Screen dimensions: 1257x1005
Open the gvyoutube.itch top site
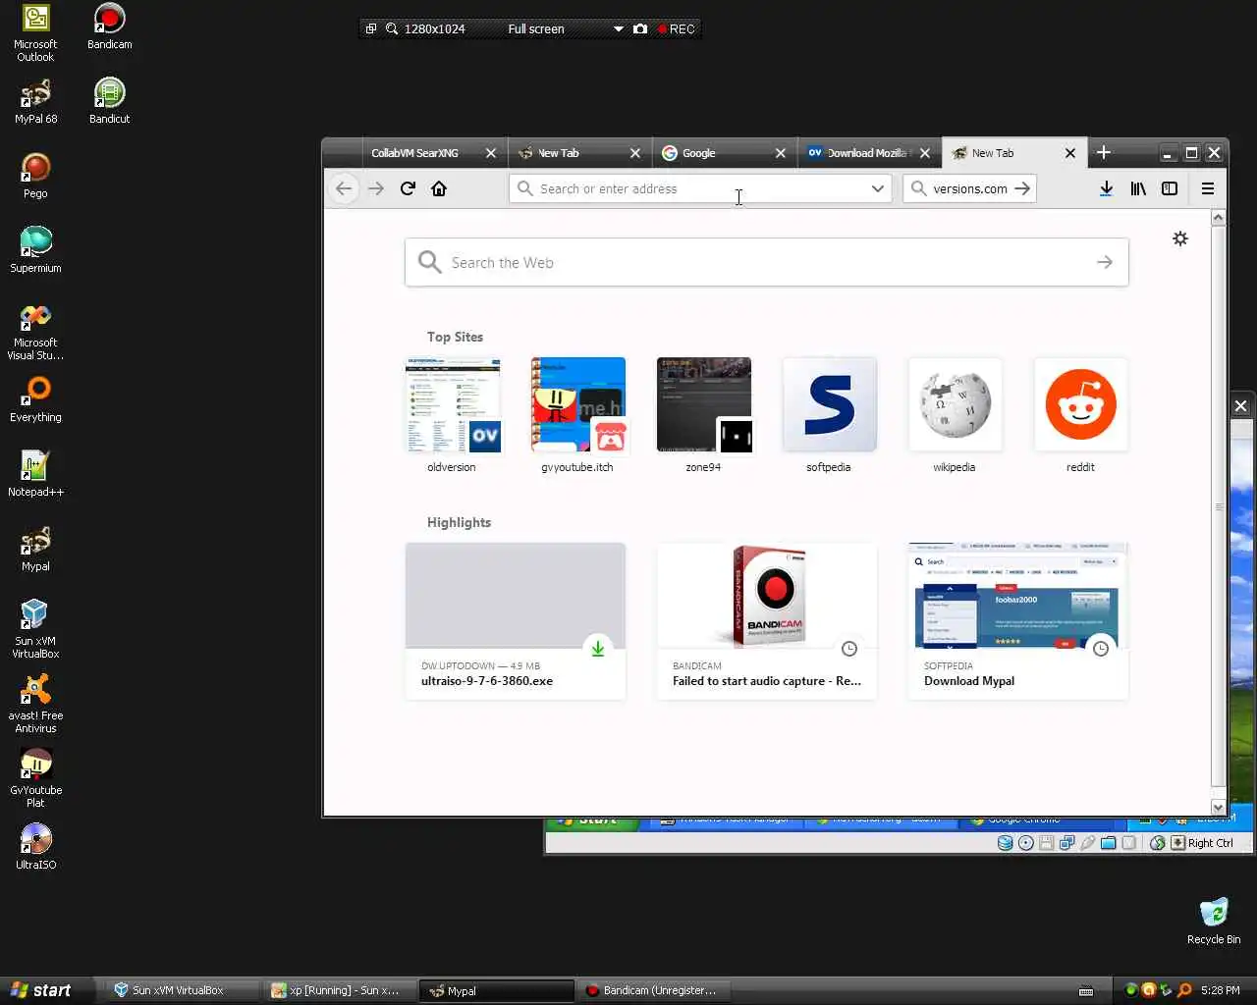click(x=577, y=416)
